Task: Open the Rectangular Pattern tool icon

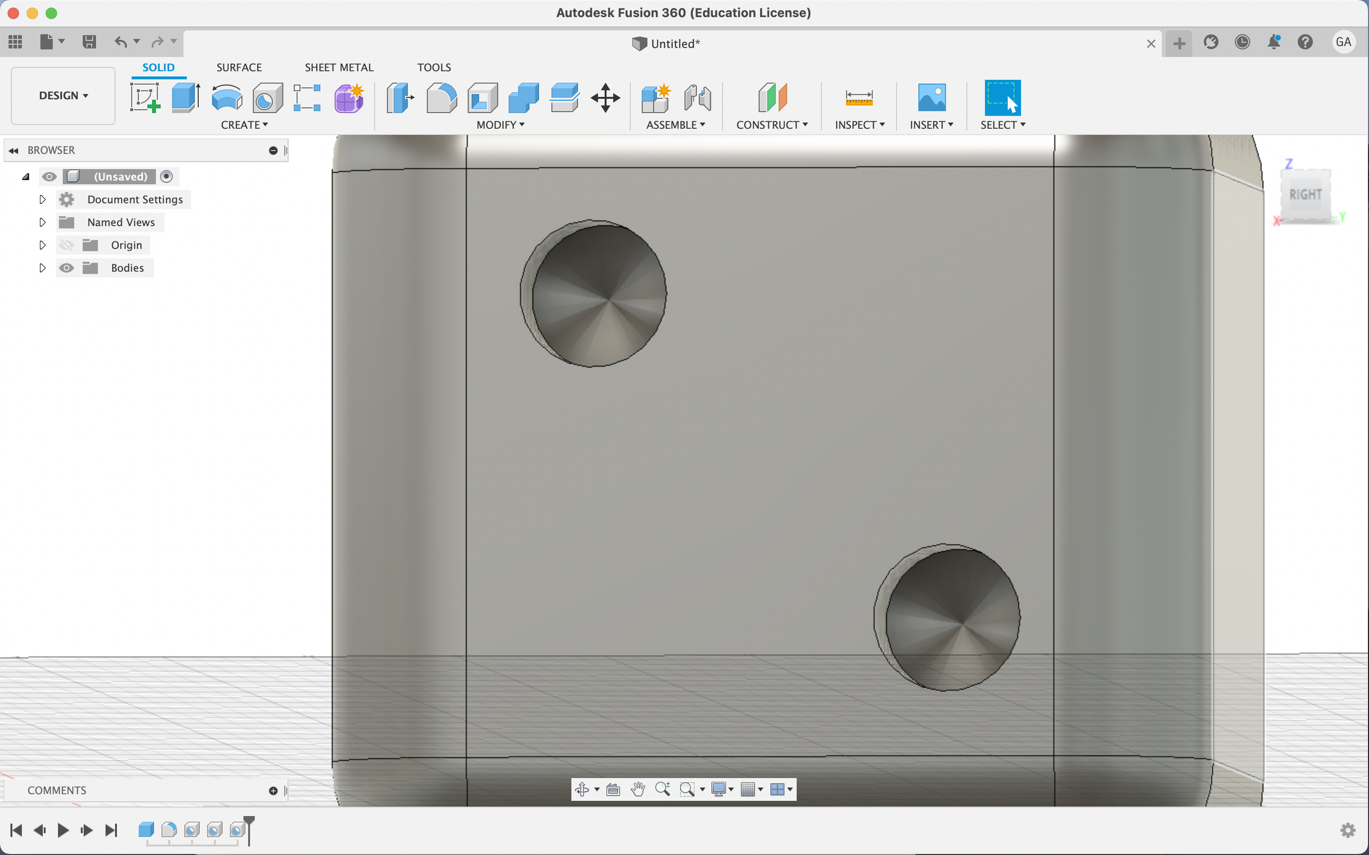Action: point(307,97)
